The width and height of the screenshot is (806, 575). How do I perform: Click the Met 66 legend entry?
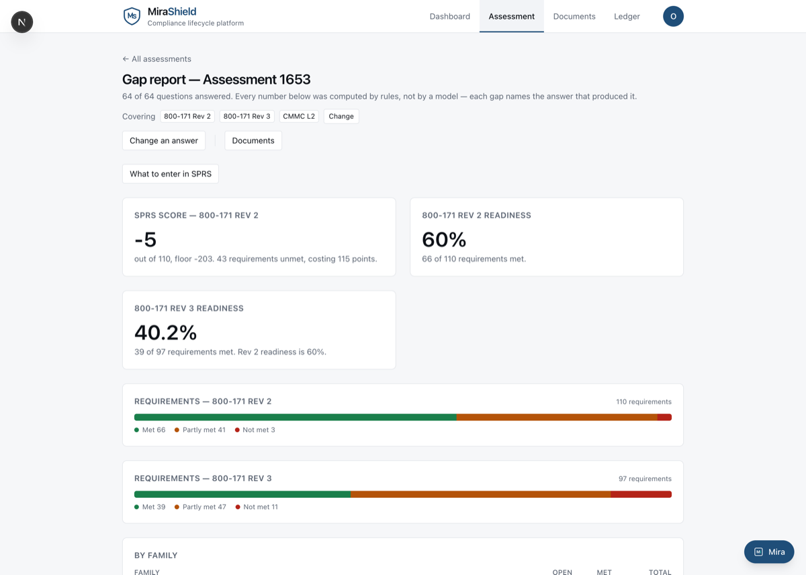[x=150, y=430]
